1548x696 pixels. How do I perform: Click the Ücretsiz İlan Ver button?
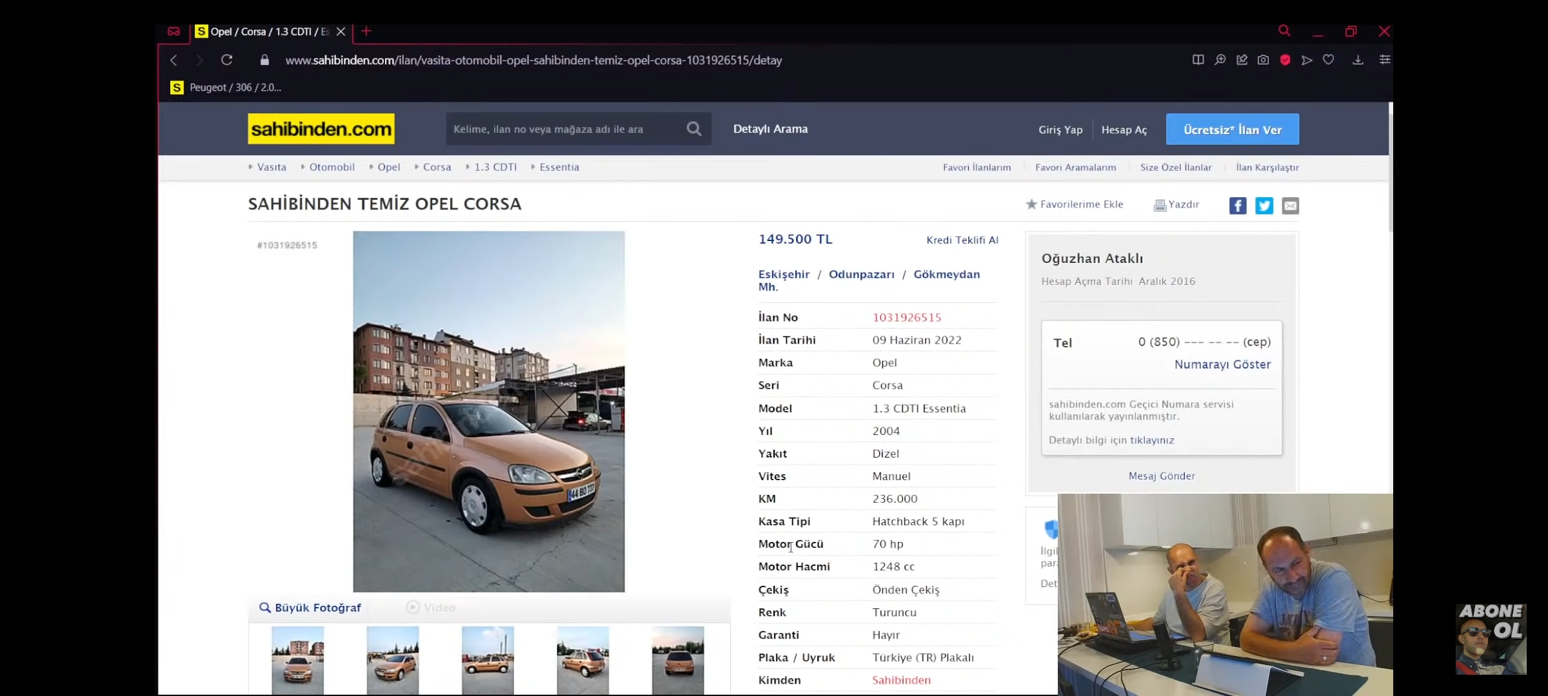pyautogui.click(x=1233, y=130)
